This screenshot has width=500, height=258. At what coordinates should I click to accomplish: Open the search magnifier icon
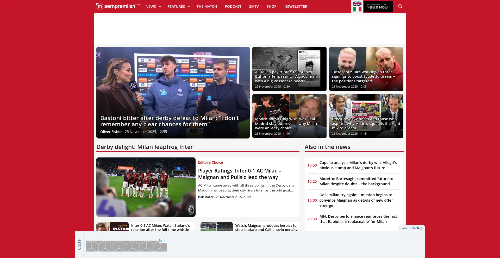pyautogui.click(x=400, y=6)
